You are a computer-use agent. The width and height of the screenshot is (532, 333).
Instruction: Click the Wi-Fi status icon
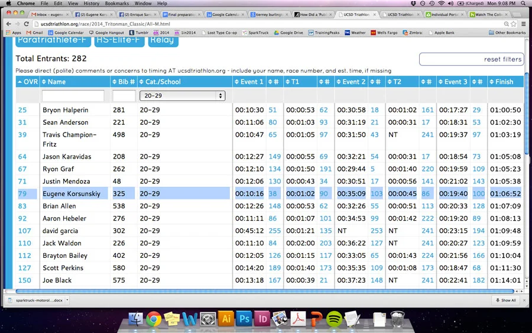441,4
